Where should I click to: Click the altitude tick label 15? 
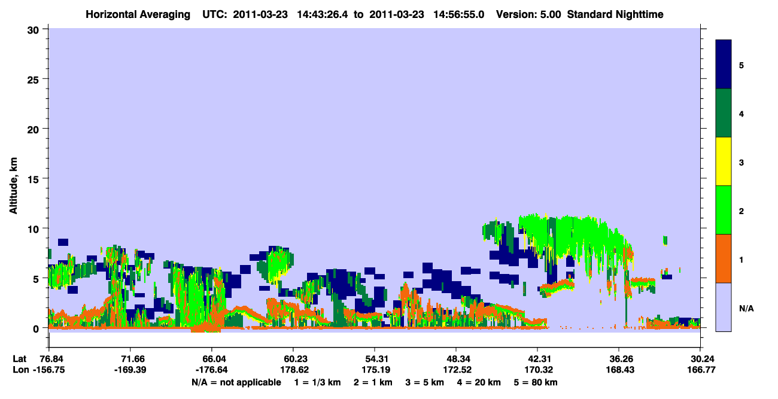(x=35, y=179)
